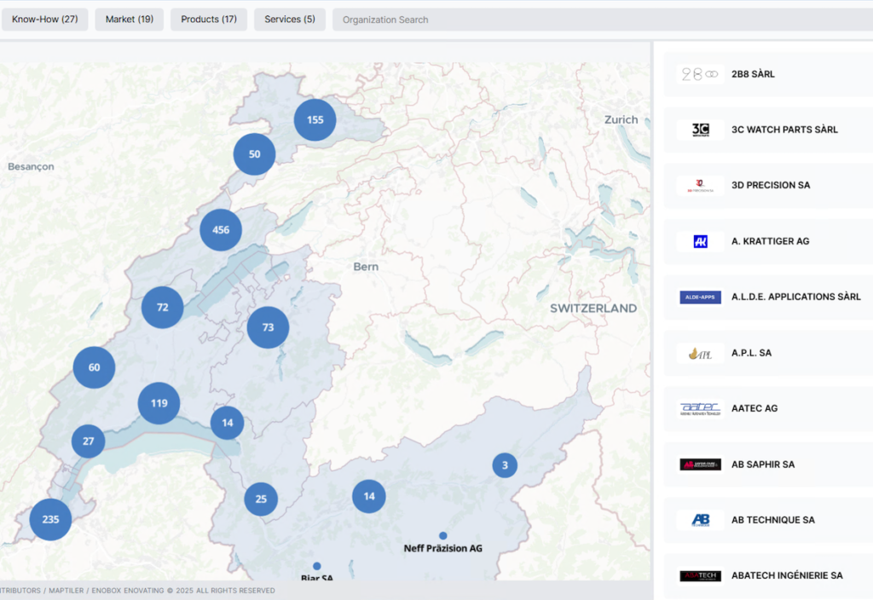This screenshot has width=873, height=600.
Task: Select the AB Technique SA logo
Action: [x=700, y=520]
